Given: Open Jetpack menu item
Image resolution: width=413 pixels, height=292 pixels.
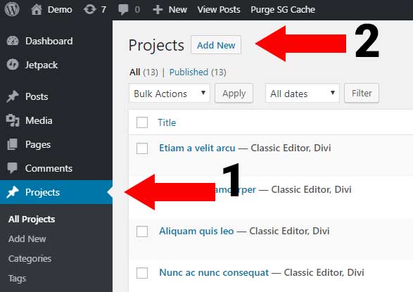Looking at the screenshot, I should click(42, 65).
